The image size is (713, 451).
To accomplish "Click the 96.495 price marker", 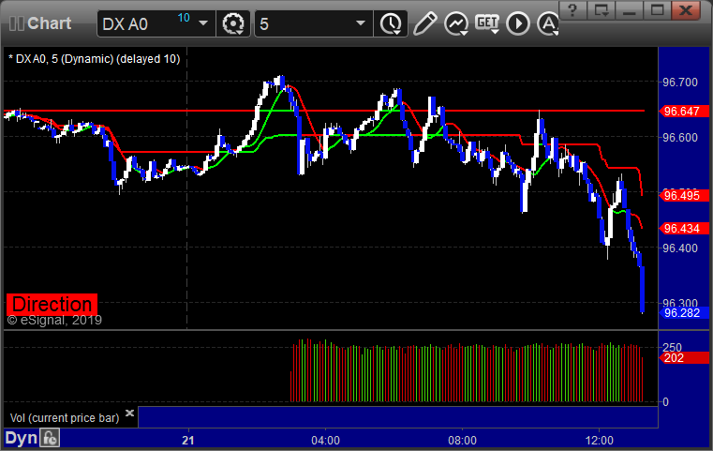I will pos(684,196).
